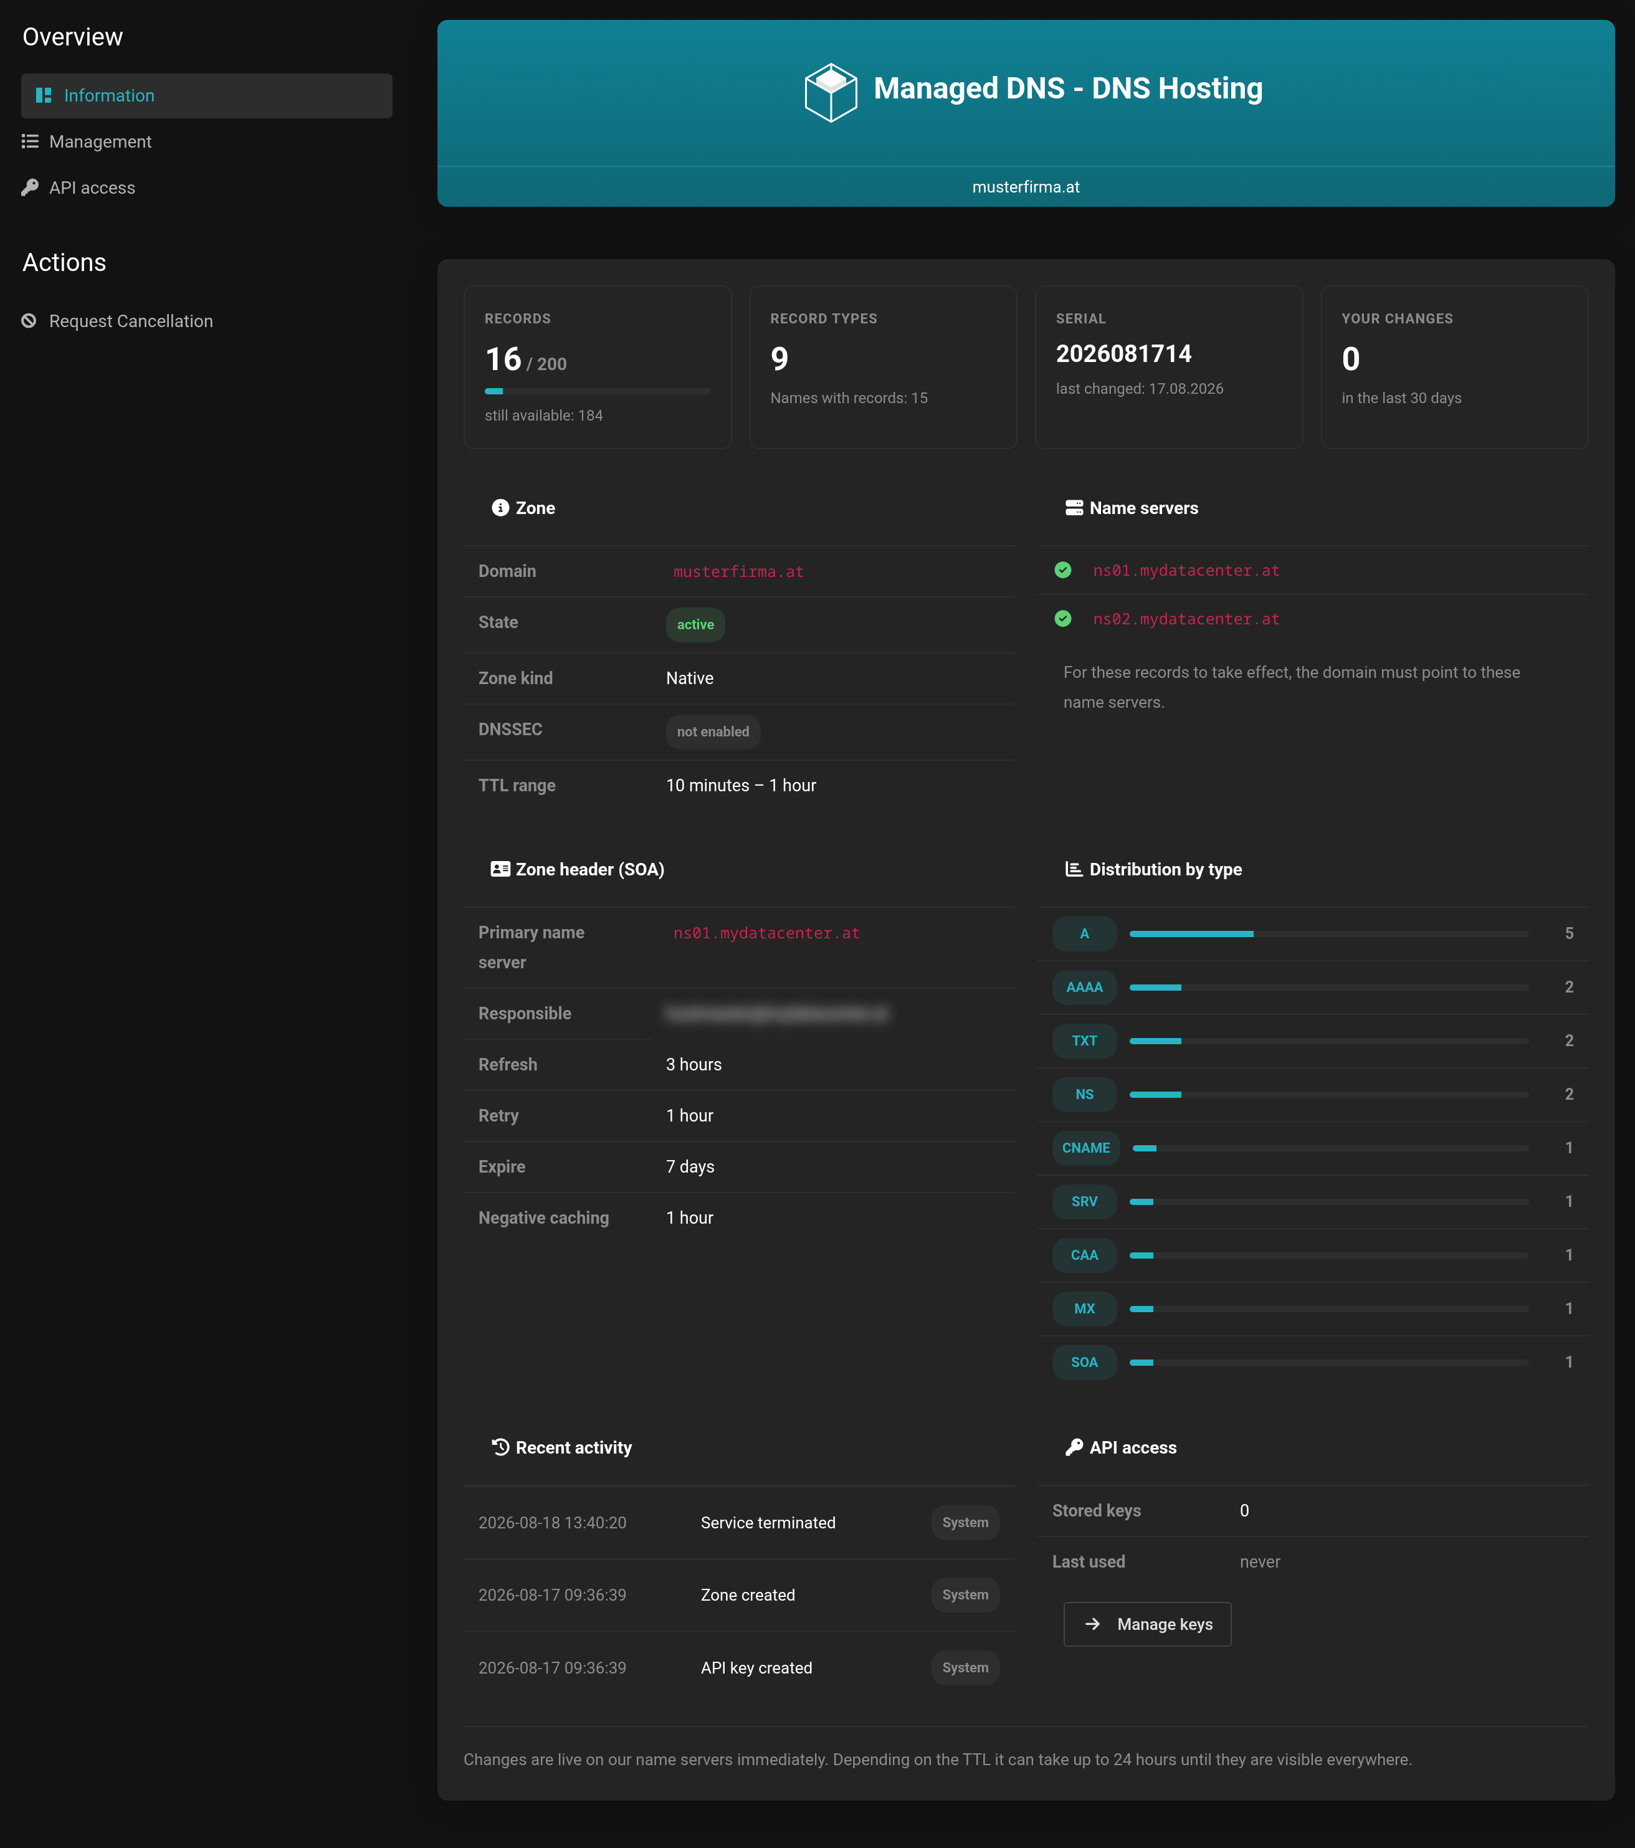Click the CAA type badge
The image size is (1635, 1848).
[x=1084, y=1255]
